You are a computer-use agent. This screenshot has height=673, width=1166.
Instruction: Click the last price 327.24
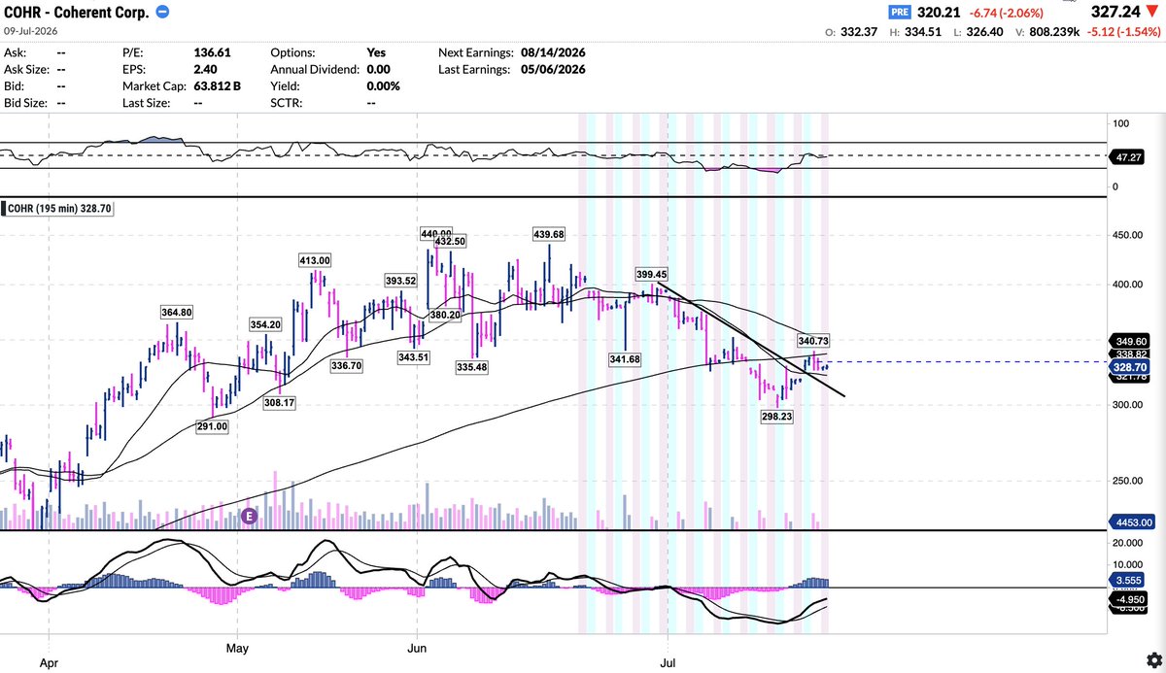coord(1115,13)
